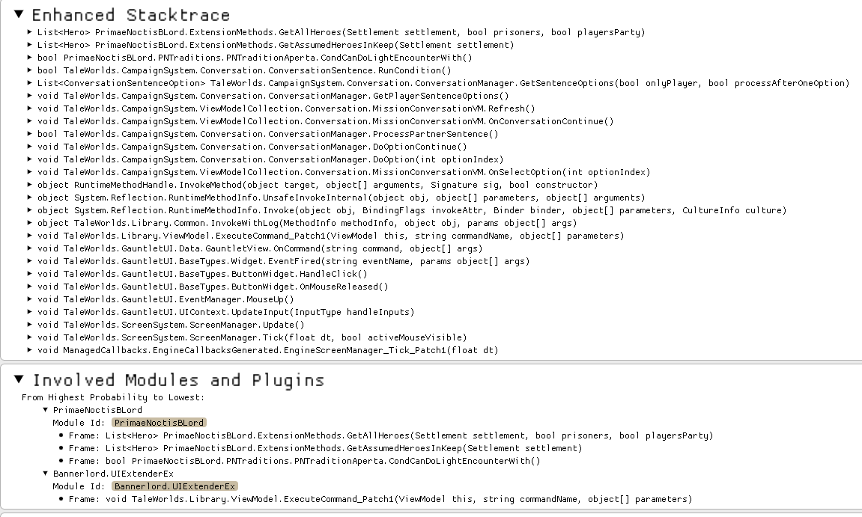Image resolution: width=862 pixels, height=517 pixels.
Task: Expand the UIContext.UpdateInput frame
Action: [30, 312]
